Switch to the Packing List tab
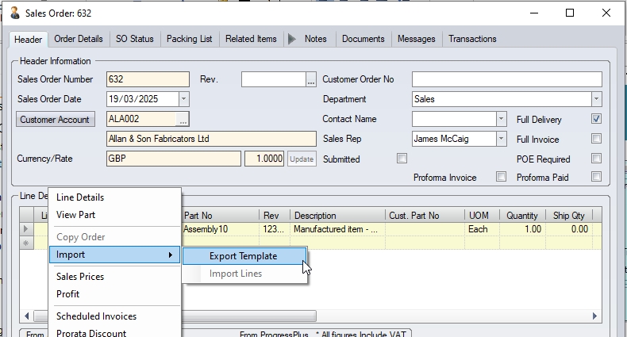Screen dimensions: 627x337 tap(190, 39)
